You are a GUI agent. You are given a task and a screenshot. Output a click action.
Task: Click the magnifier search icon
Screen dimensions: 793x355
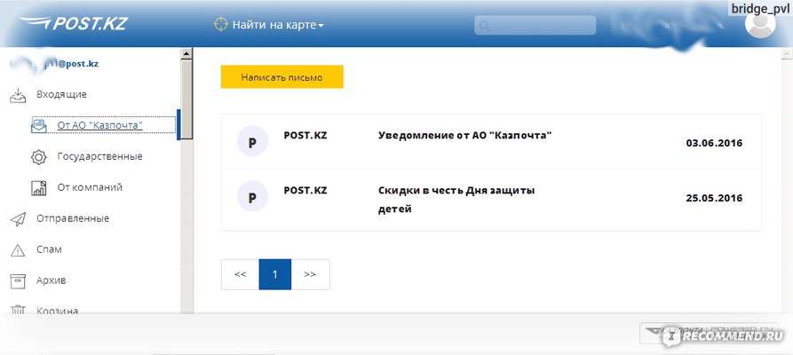(x=484, y=26)
